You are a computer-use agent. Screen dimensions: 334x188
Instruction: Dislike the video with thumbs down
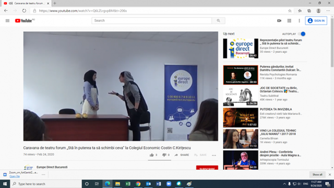[166, 155]
